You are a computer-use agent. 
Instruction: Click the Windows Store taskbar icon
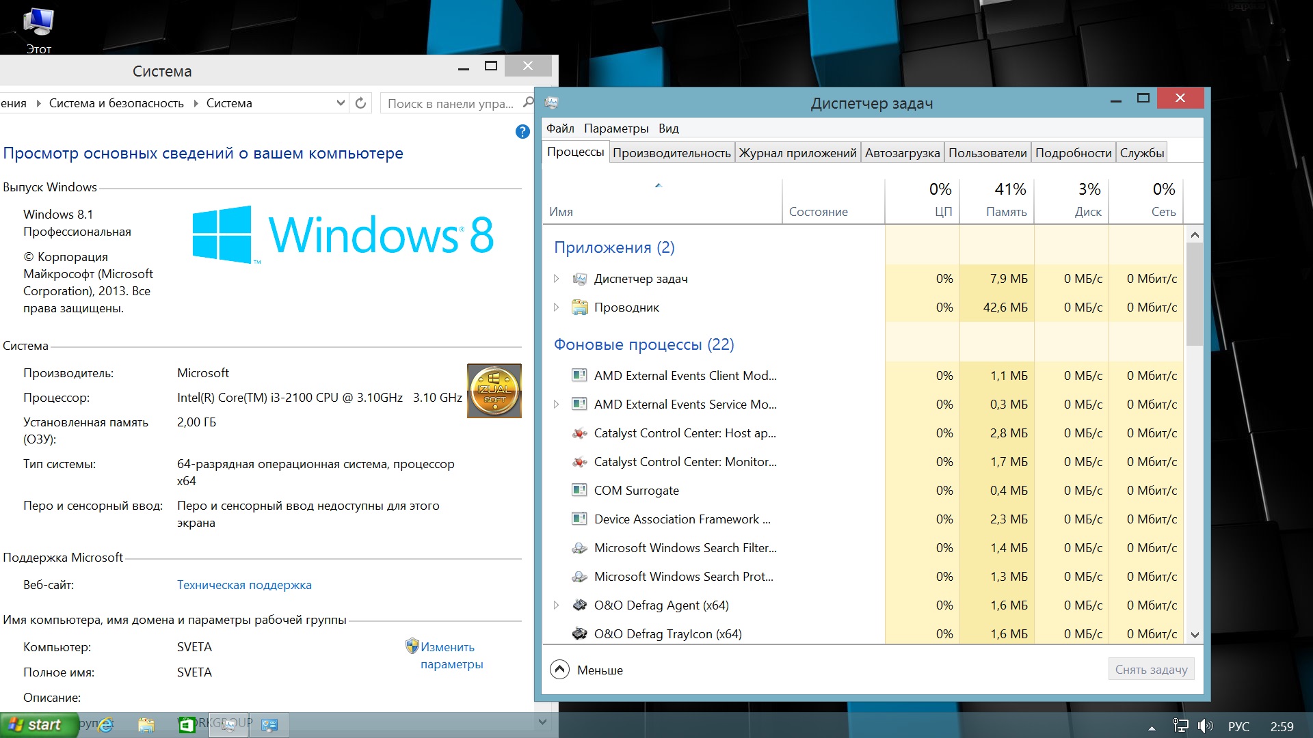187,725
